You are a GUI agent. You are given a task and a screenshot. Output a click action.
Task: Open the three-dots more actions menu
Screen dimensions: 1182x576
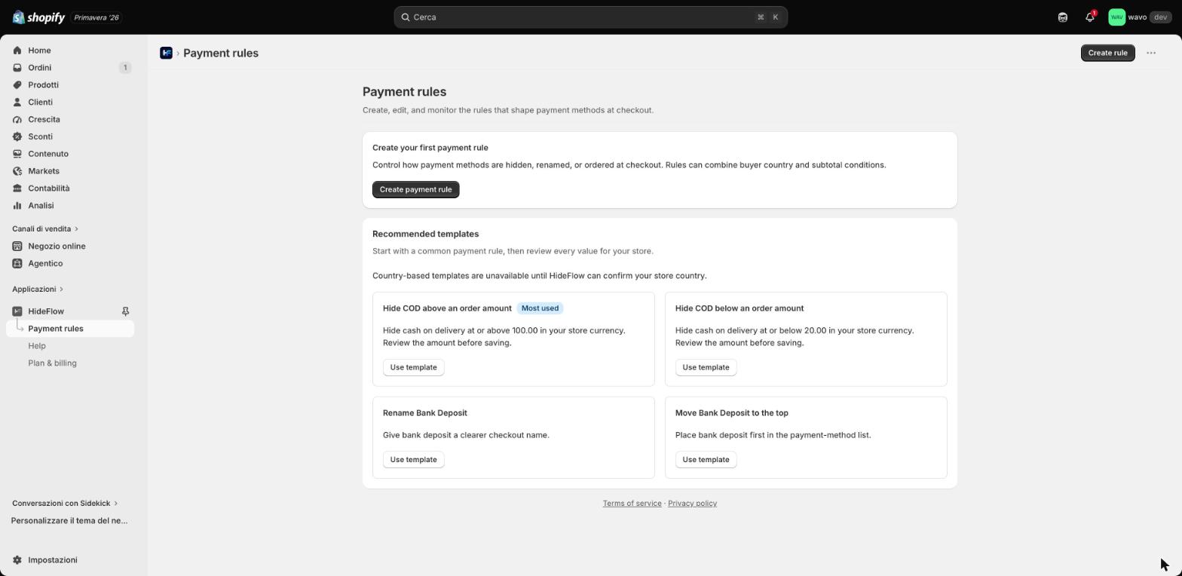(1150, 53)
